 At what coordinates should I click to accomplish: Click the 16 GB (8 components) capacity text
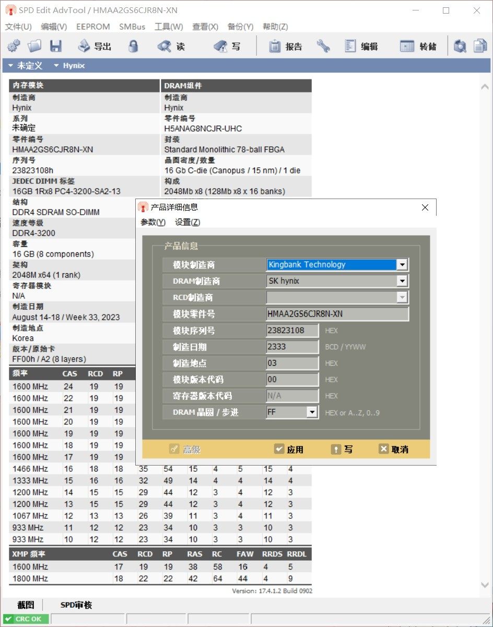[53, 254]
